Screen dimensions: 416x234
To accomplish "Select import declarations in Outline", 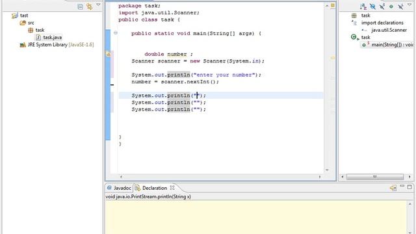I will pos(382,23).
